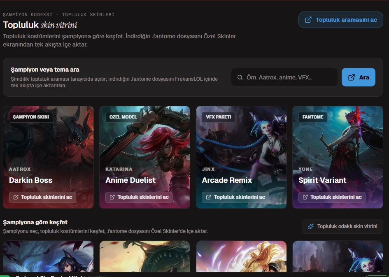389x277 pixels.
Task: Click the KATARİNA champion label
Action: pos(119,169)
